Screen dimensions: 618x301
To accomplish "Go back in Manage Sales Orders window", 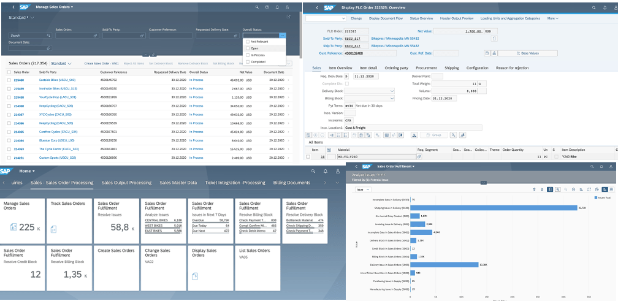I will (13, 7).
